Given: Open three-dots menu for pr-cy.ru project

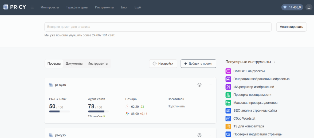Looking at the screenshot, I should click(x=210, y=85).
